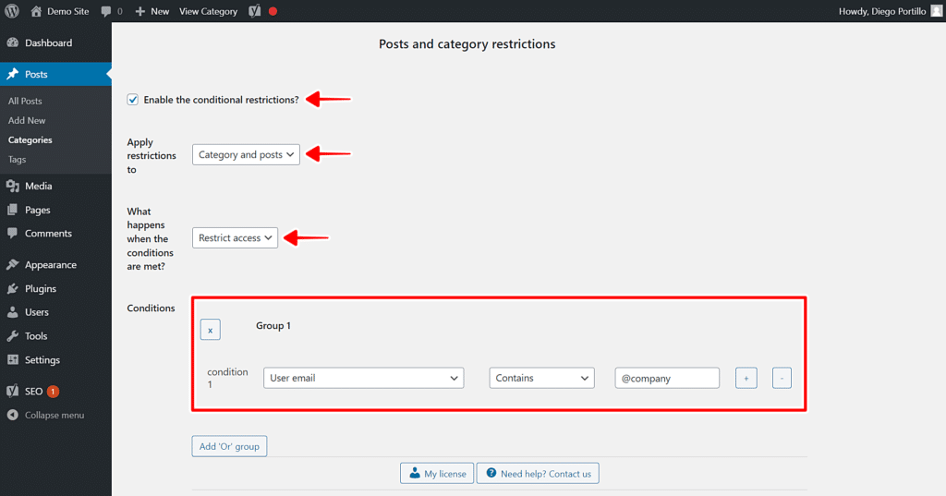The height and width of the screenshot is (496, 946).
Task: Click the My license button
Action: click(437, 473)
